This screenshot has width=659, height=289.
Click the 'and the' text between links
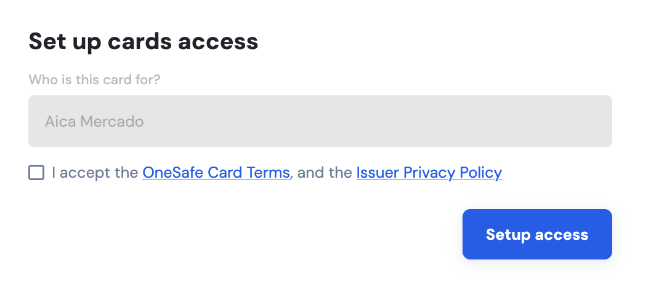pyautogui.click(x=325, y=172)
